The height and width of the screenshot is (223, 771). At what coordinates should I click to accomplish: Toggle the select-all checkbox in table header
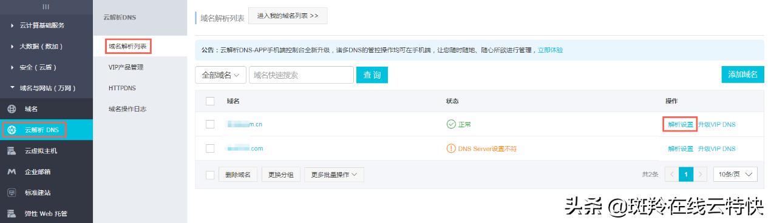pos(211,101)
